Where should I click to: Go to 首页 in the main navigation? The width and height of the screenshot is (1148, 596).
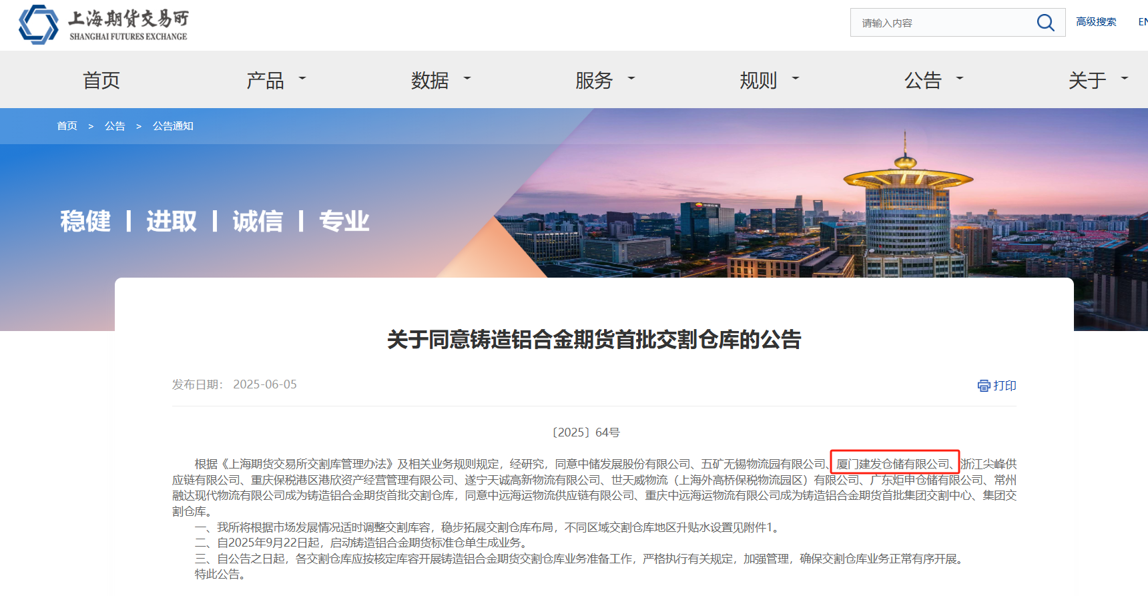click(101, 81)
